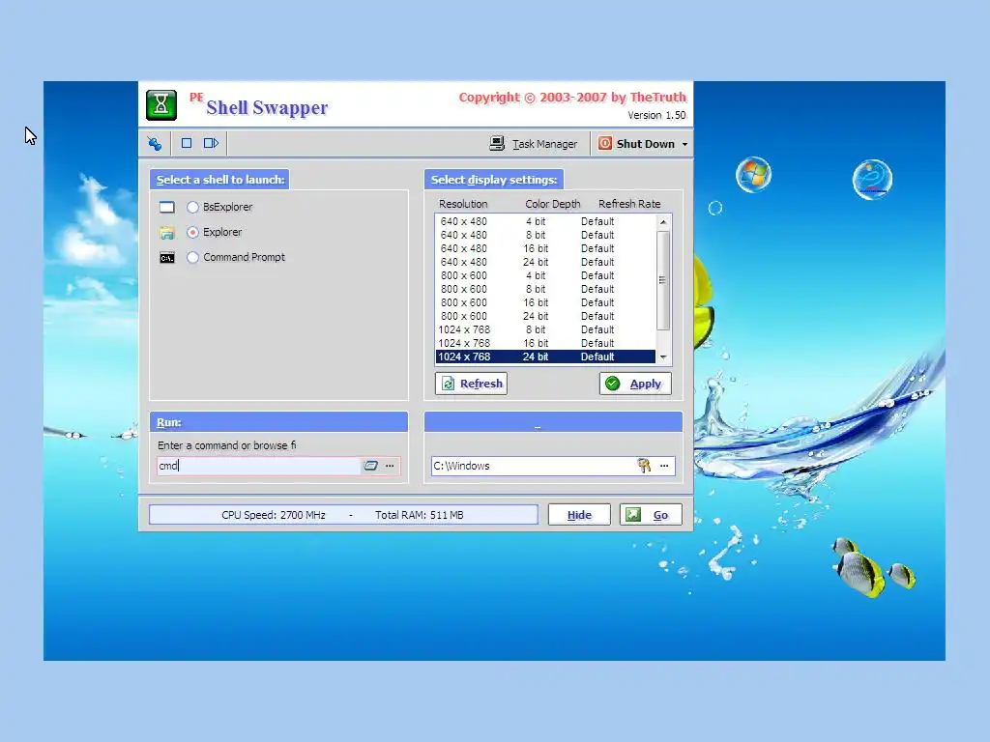The width and height of the screenshot is (990, 742).
Task: Select 640 x 480 4 bit display mode
Action: (545, 221)
